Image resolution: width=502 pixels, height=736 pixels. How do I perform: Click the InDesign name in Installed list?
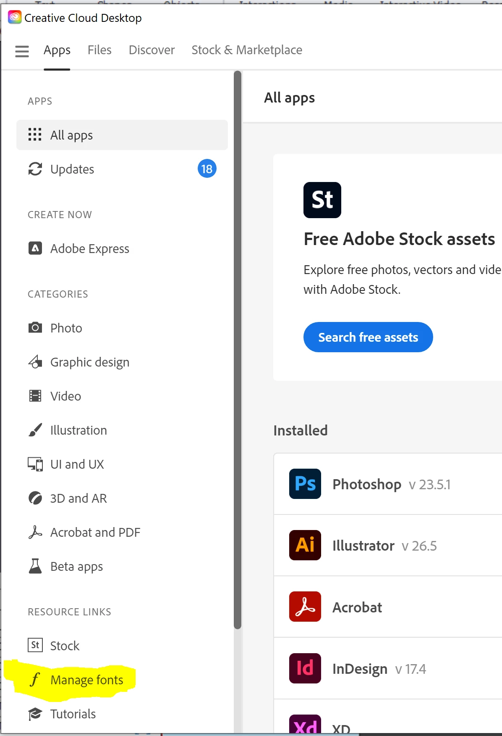click(x=360, y=669)
